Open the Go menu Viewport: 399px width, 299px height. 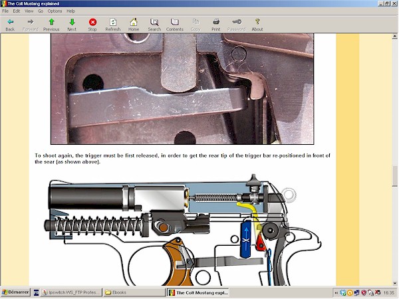pos(41,11)
